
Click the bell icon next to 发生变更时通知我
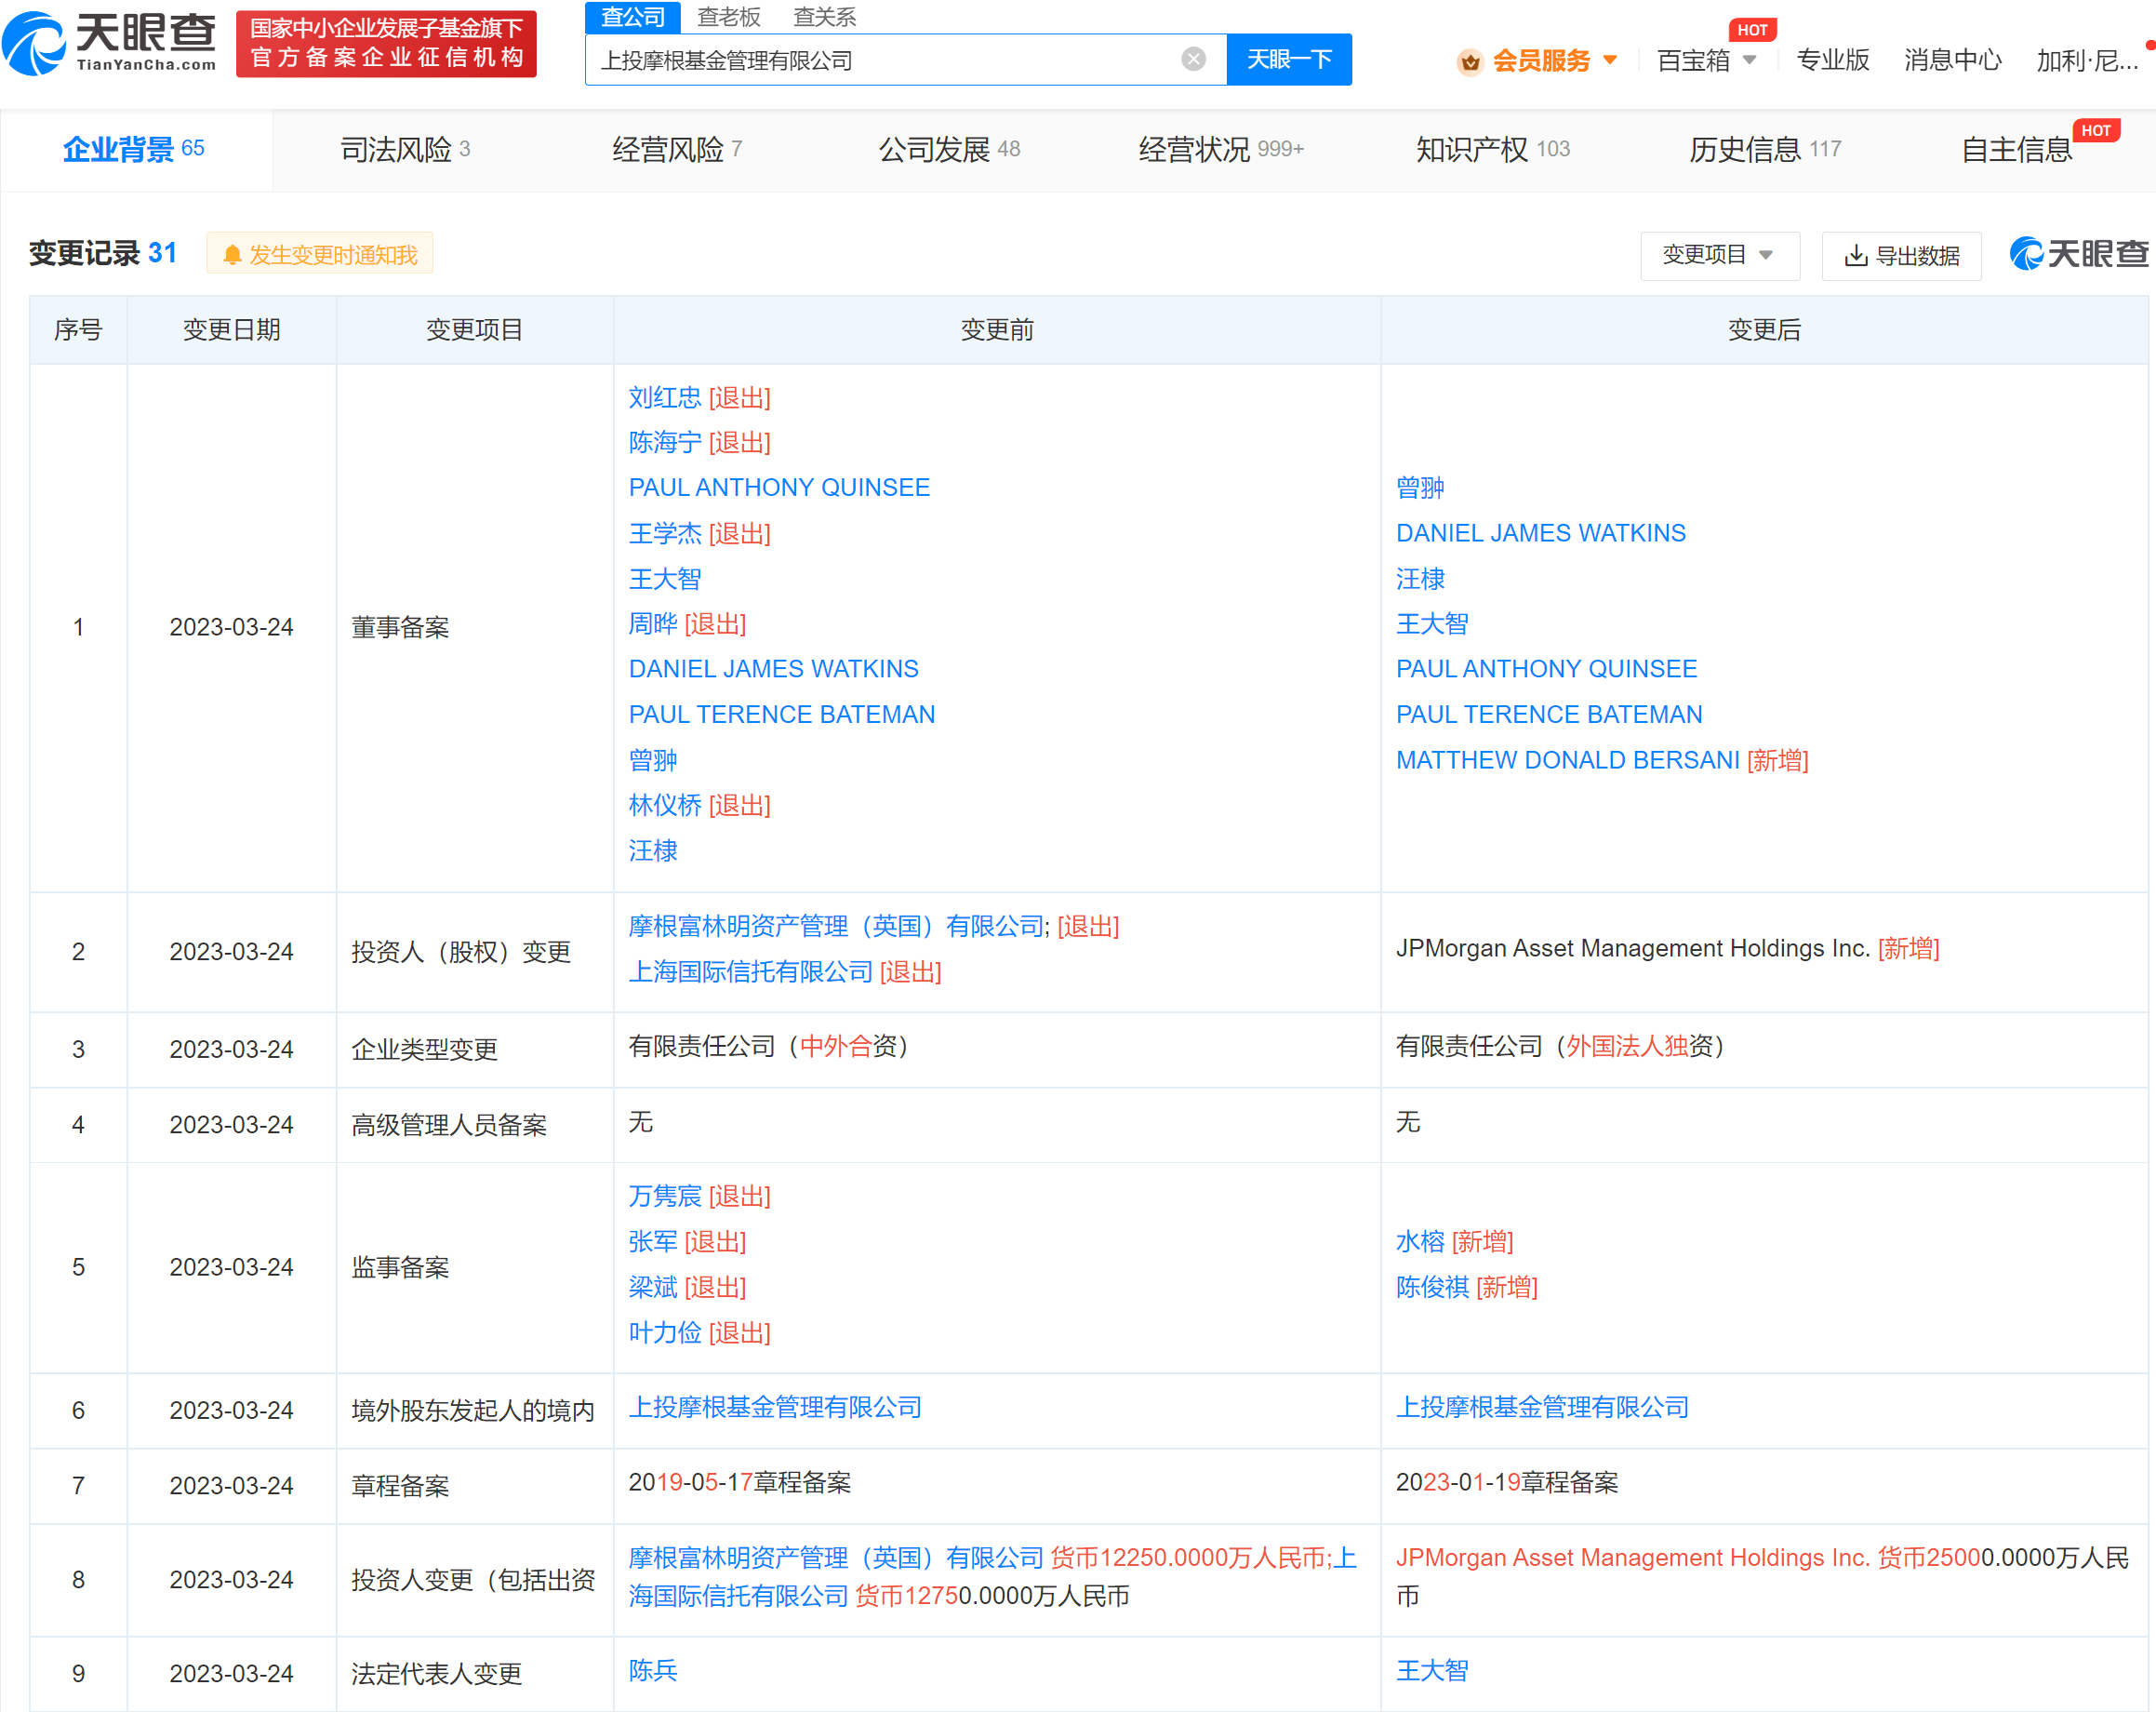[x=233, y=253]
